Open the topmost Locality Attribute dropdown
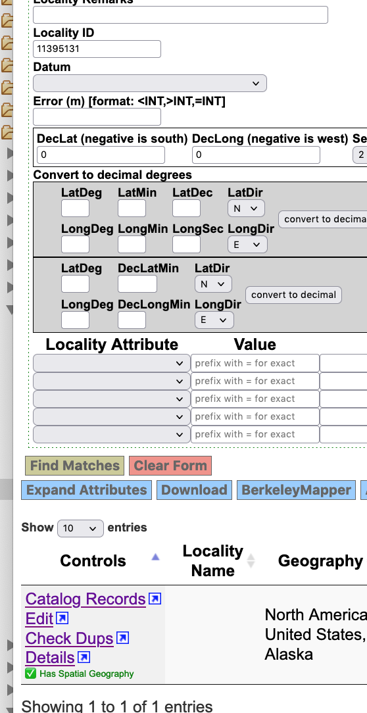367x713 pixels. [x=111, y=363]
